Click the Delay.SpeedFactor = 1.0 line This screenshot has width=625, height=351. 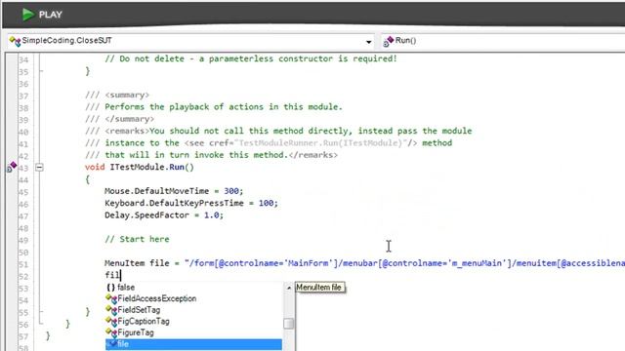[164, 215]
